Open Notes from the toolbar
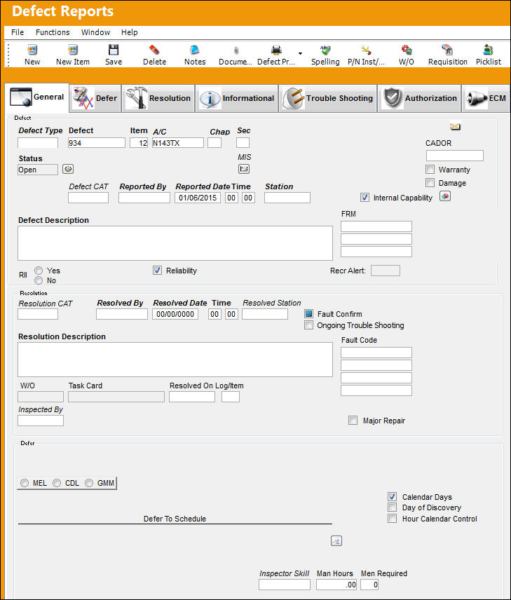 tap(195, 50)
